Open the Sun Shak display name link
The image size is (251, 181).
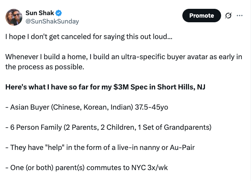click(40, 13)
